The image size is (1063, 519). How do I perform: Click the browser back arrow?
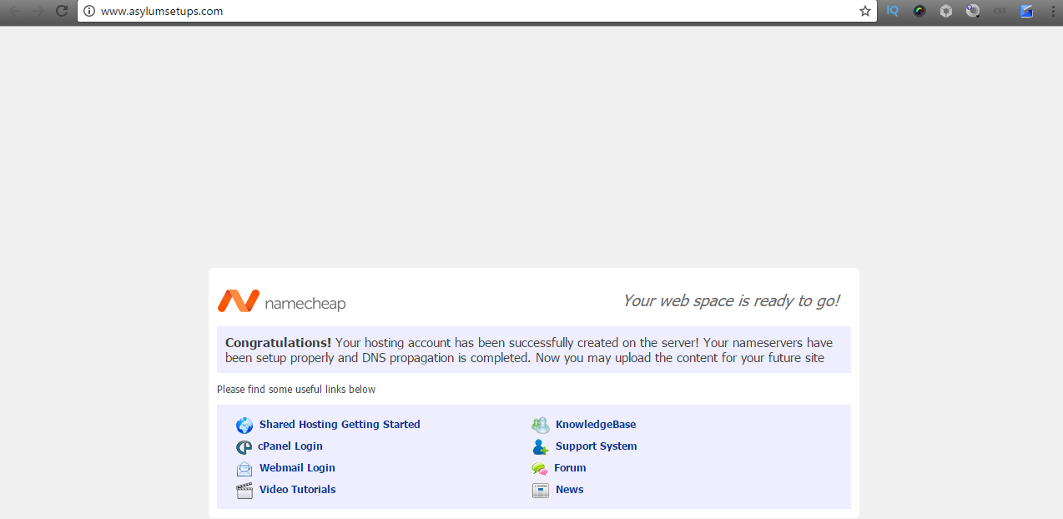(x=15, y=11)
